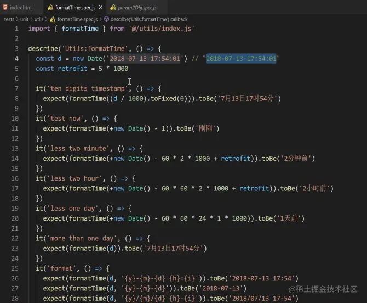Click 'unit' in the breadcrumb

click(24, 19)
